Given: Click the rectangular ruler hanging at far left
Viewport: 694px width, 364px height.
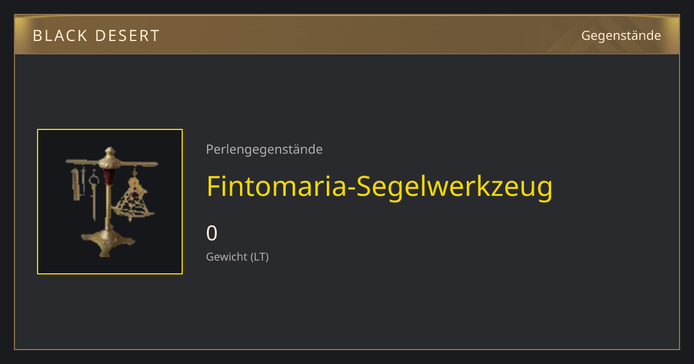Looking at the screenshot, I should tap(76, 184).
